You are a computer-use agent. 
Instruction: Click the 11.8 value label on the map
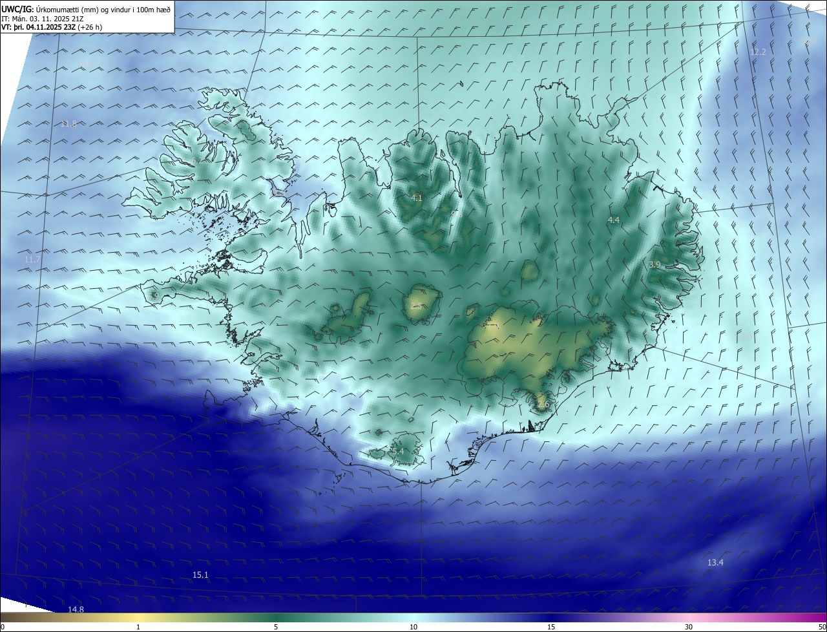[x=68, y=123]
